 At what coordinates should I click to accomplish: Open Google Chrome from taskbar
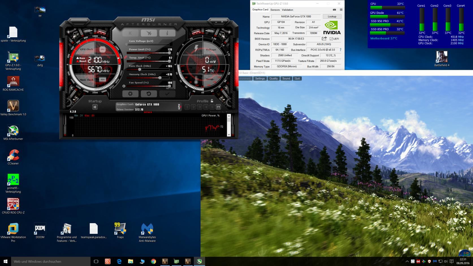pyautogui.click(x=153, y=261)
